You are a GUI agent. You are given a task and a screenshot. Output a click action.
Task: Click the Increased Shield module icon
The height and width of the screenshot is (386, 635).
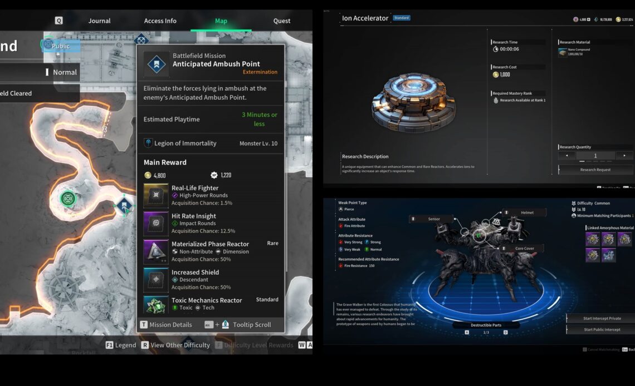pyautogui.click(x=156, y=279)
